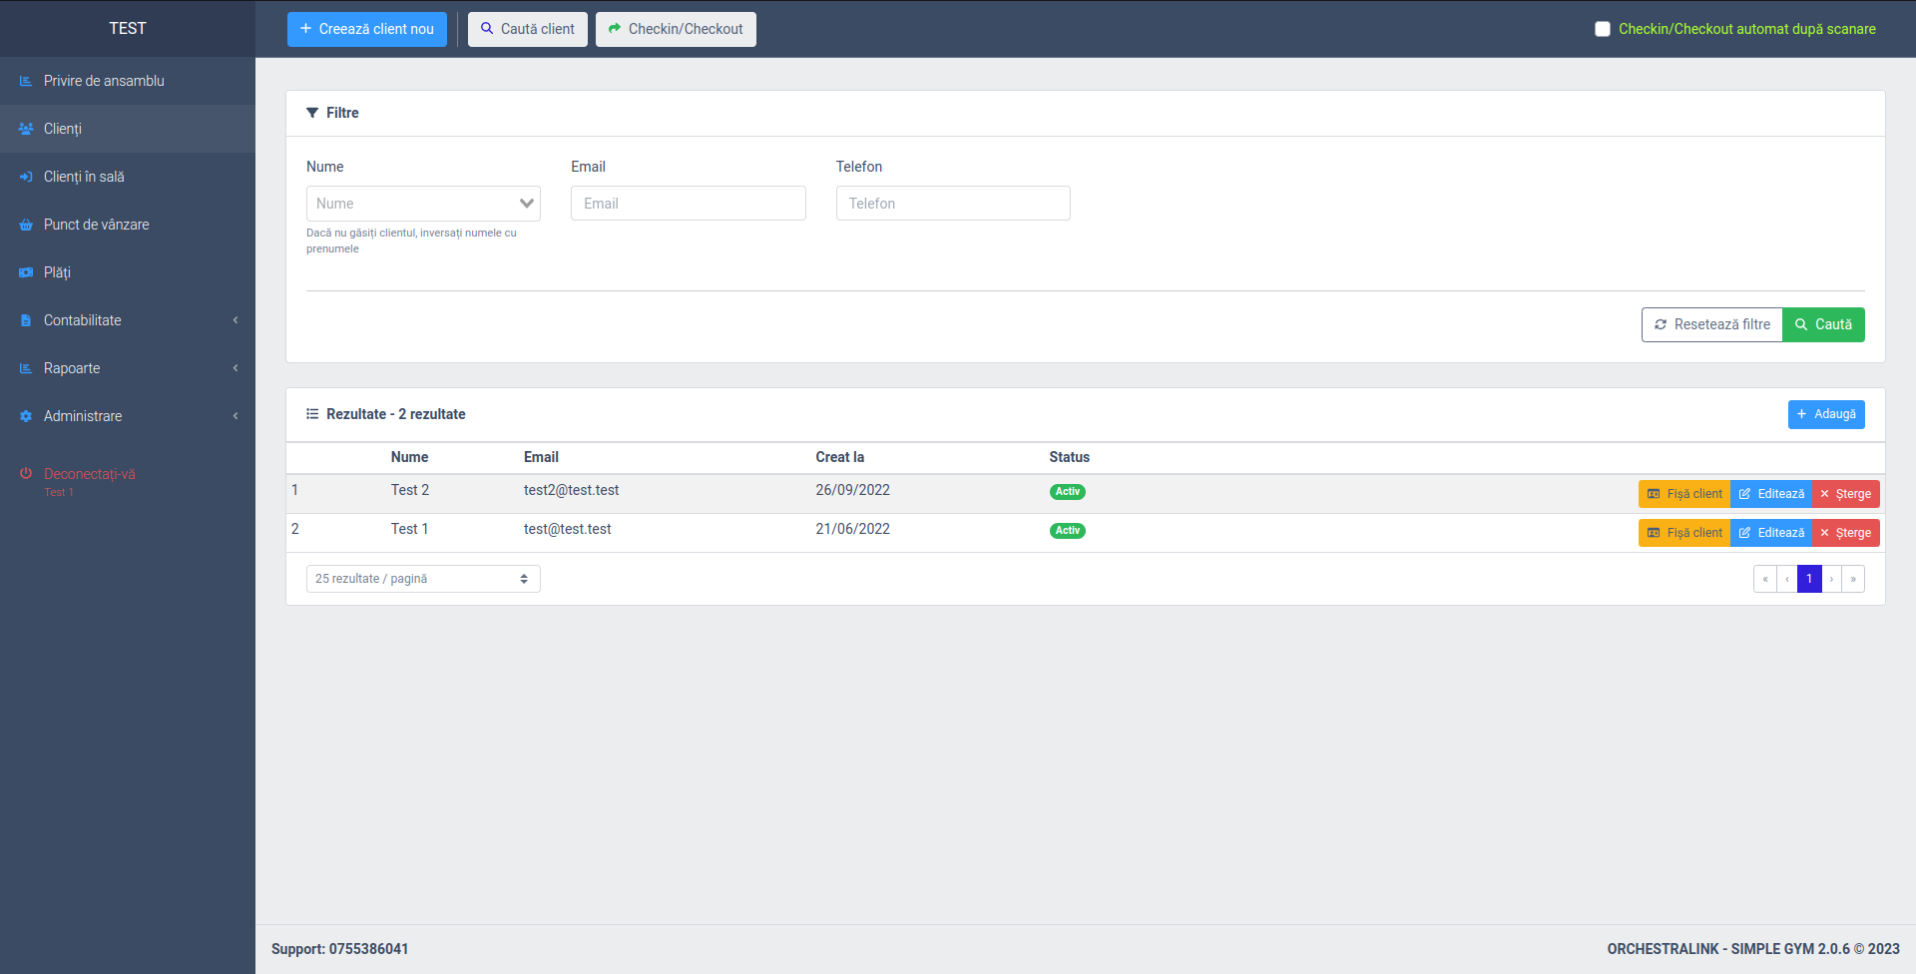Click the green Caută search button
1916x974 pixels.
[x=1823, y=324]
